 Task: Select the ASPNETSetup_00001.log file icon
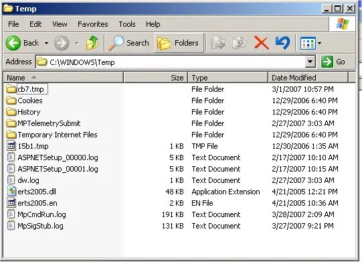click(11, 169)
